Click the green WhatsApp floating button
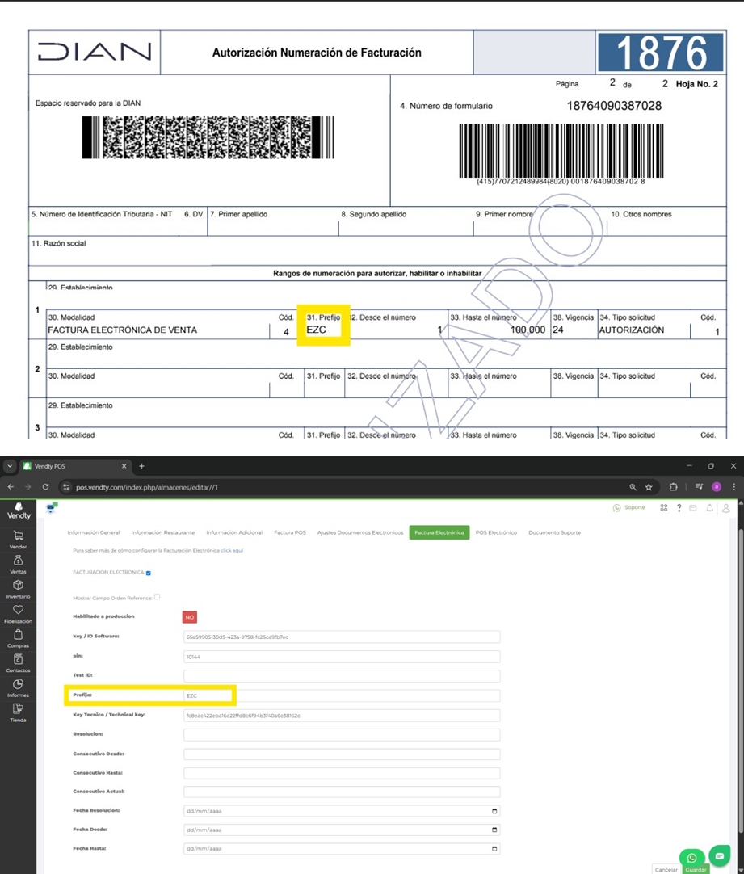 691,859
